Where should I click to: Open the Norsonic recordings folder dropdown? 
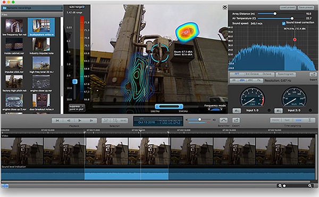[32, 8]
